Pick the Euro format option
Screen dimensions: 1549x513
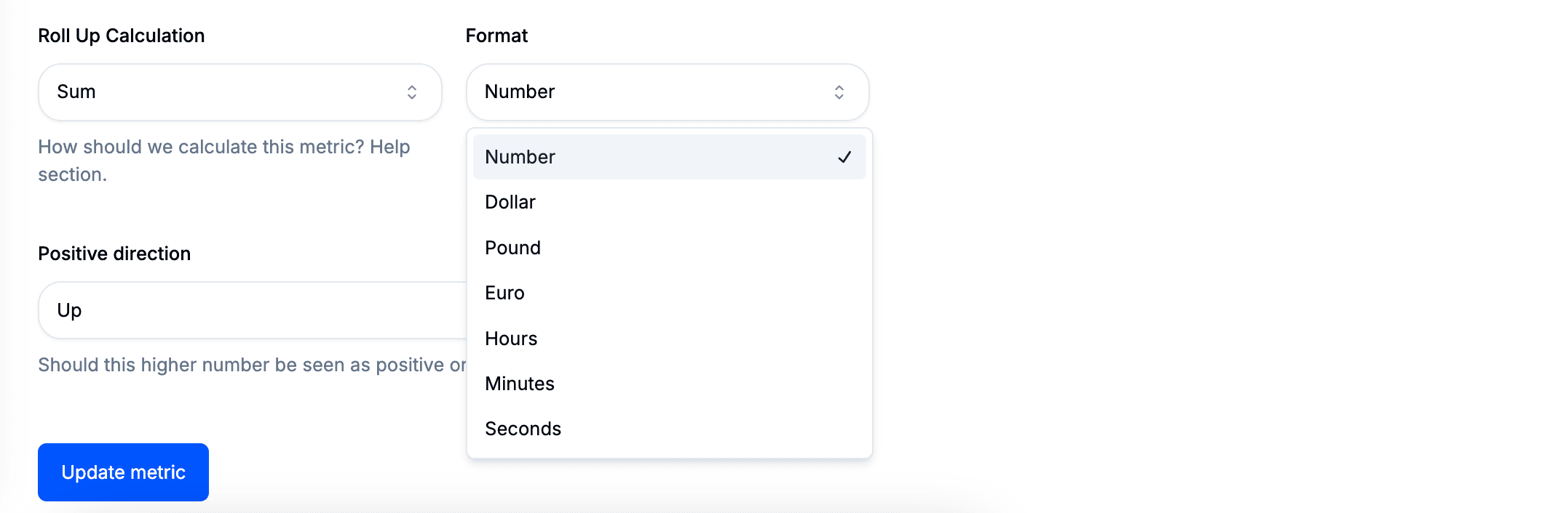(504, 293)
